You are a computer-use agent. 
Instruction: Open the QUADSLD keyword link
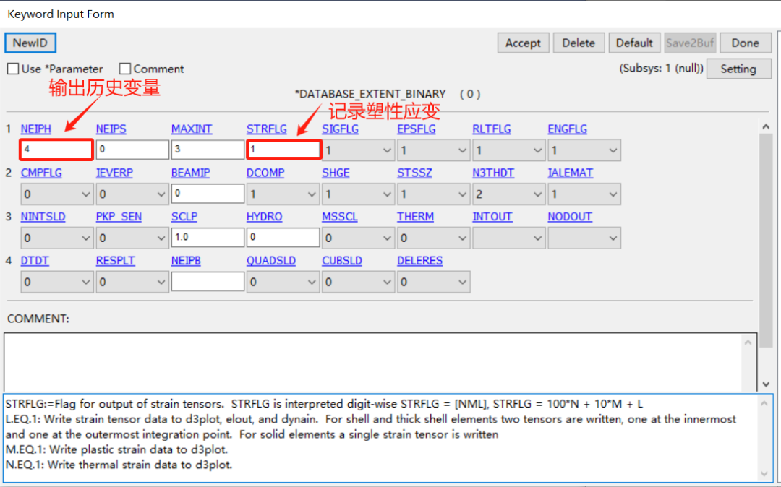click(271, 261)
